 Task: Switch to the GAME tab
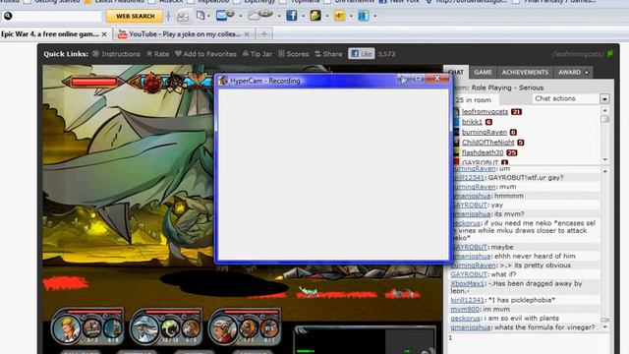click(x=483, y=72)
